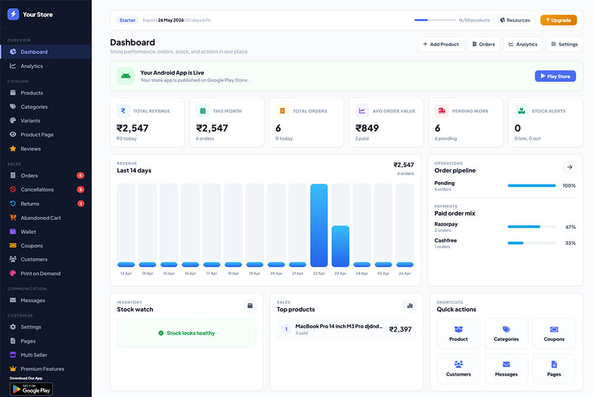Click the Categories quick action tile

point(506,334)
